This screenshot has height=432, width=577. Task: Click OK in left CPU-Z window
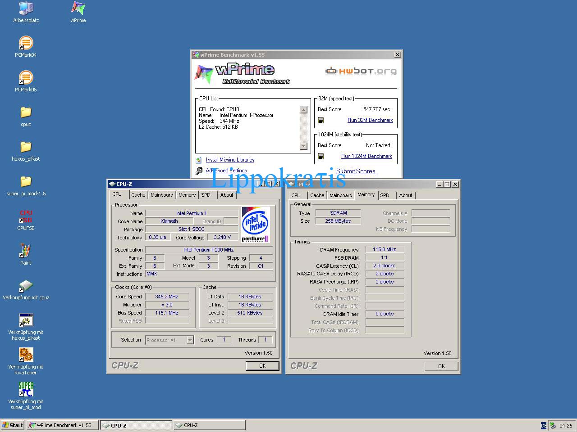(262, 366)
